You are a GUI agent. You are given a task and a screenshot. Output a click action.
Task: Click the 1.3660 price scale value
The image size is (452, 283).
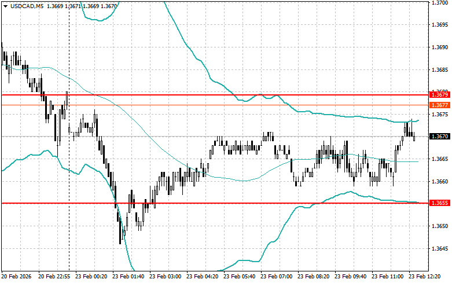coord(440,182)
